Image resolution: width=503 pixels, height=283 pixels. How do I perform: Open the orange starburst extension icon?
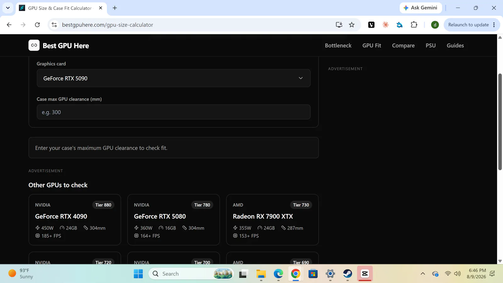[385, 25]
